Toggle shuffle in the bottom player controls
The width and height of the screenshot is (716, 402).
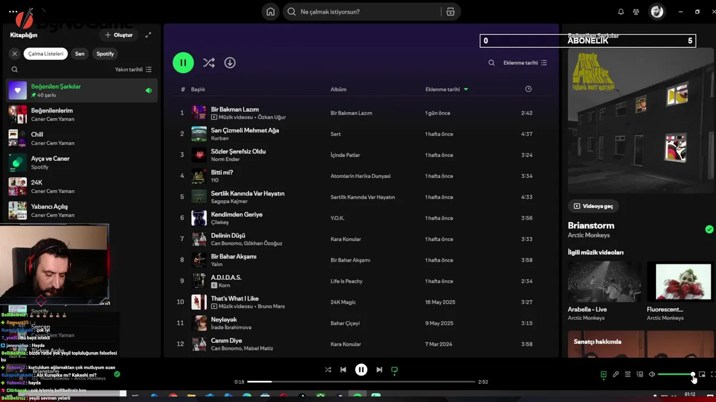pos(328,370)
